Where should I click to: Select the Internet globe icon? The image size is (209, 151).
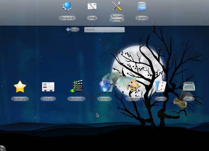pos(104,86)
